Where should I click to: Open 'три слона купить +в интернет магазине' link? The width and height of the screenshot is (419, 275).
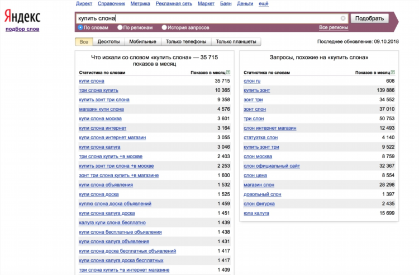[124, 270]
